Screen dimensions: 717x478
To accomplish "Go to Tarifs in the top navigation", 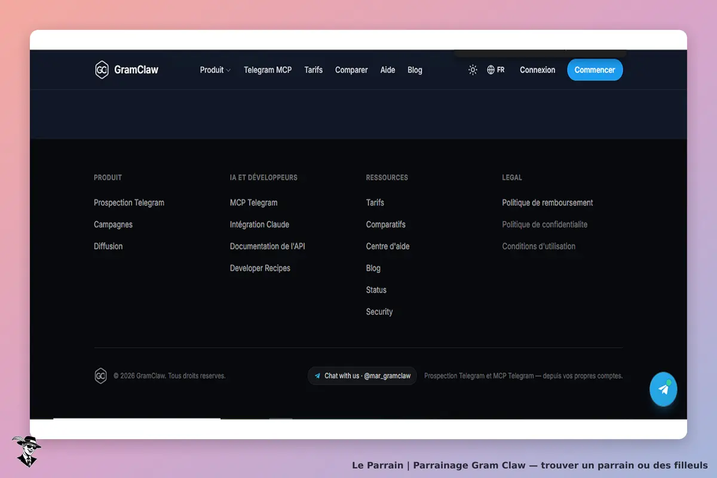I will pos(313,70).
